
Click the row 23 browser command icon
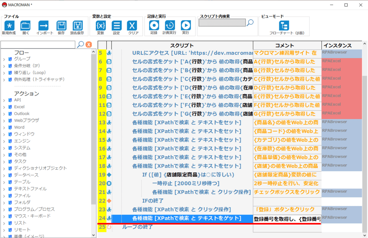click(x=109, y=210)
